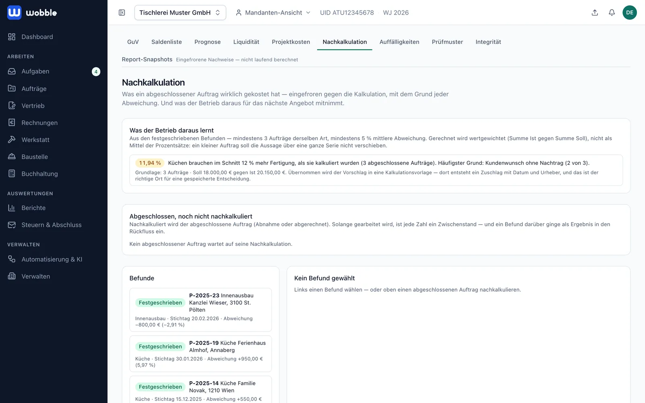Open the Liquidität tab
645x403 pixels.
(x=246, y=42)
